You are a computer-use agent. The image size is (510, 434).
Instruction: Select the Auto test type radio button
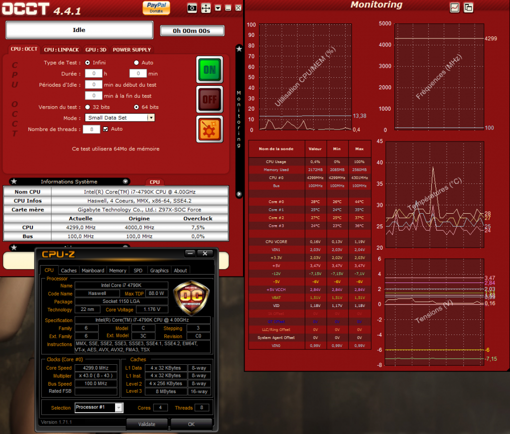point(136,62)
